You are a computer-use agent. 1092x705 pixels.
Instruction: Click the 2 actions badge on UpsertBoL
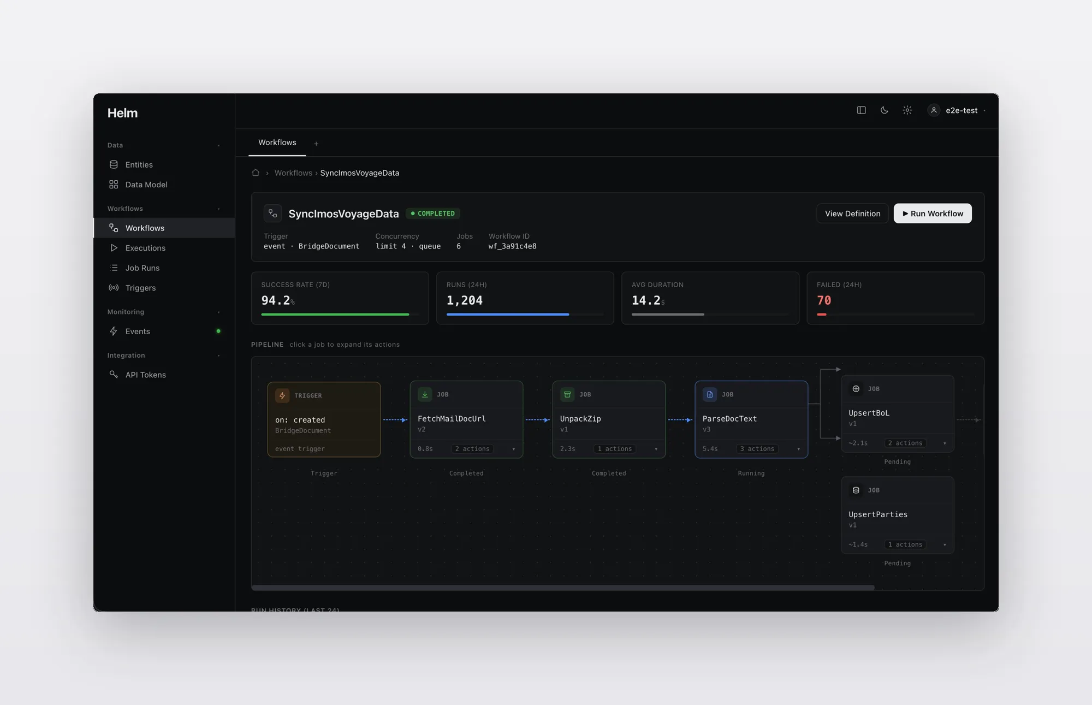(905, 443)
